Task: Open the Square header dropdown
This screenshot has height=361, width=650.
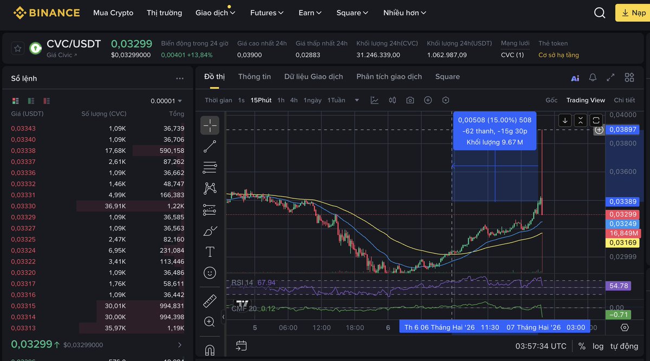Action: pyautogui.click(x=352, y=12)
